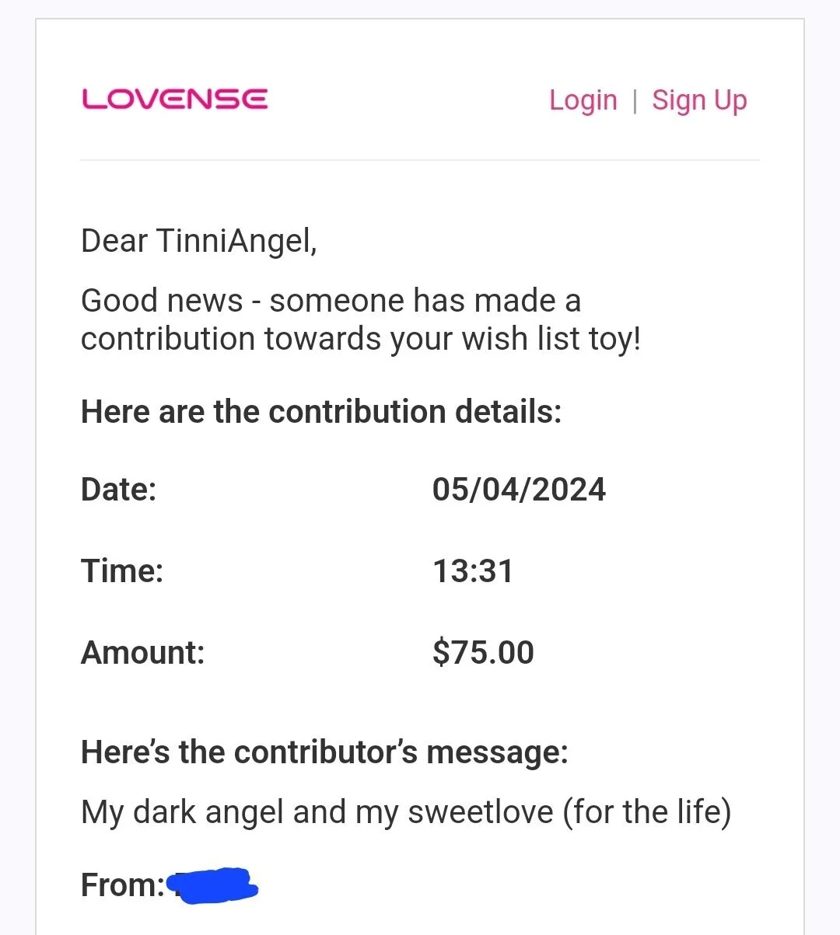
Task: Click the 'Date:' label
Action: 118,490
